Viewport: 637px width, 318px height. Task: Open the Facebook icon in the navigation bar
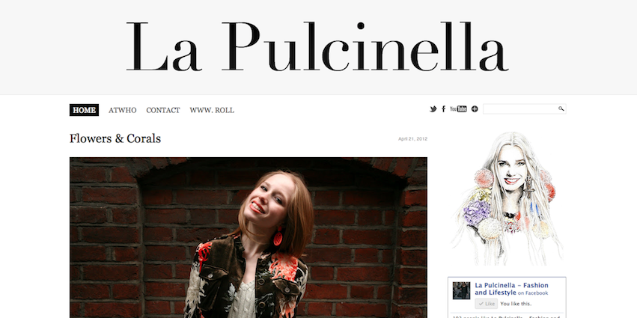tap(444, 108)
